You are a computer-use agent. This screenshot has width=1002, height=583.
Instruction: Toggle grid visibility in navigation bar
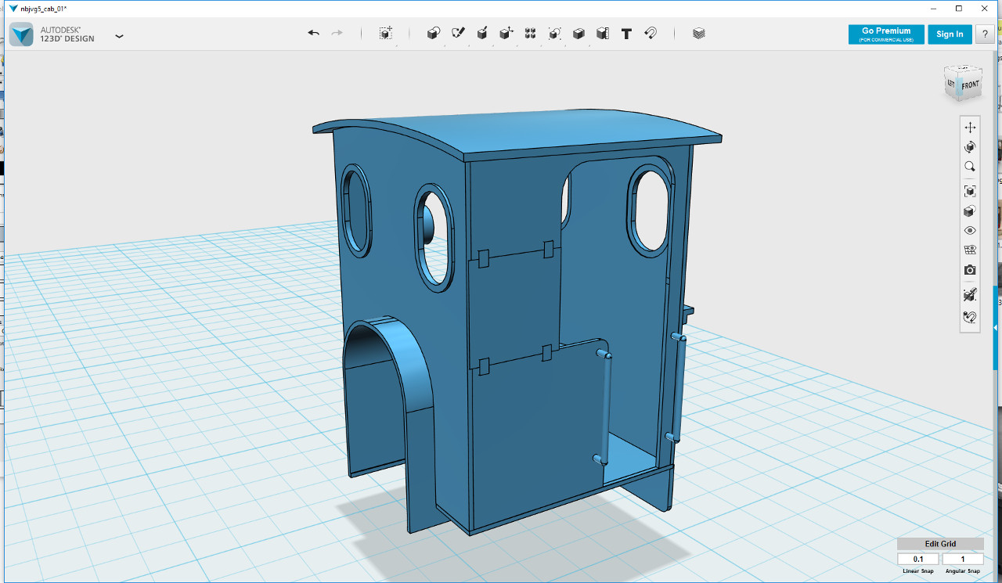970,250
